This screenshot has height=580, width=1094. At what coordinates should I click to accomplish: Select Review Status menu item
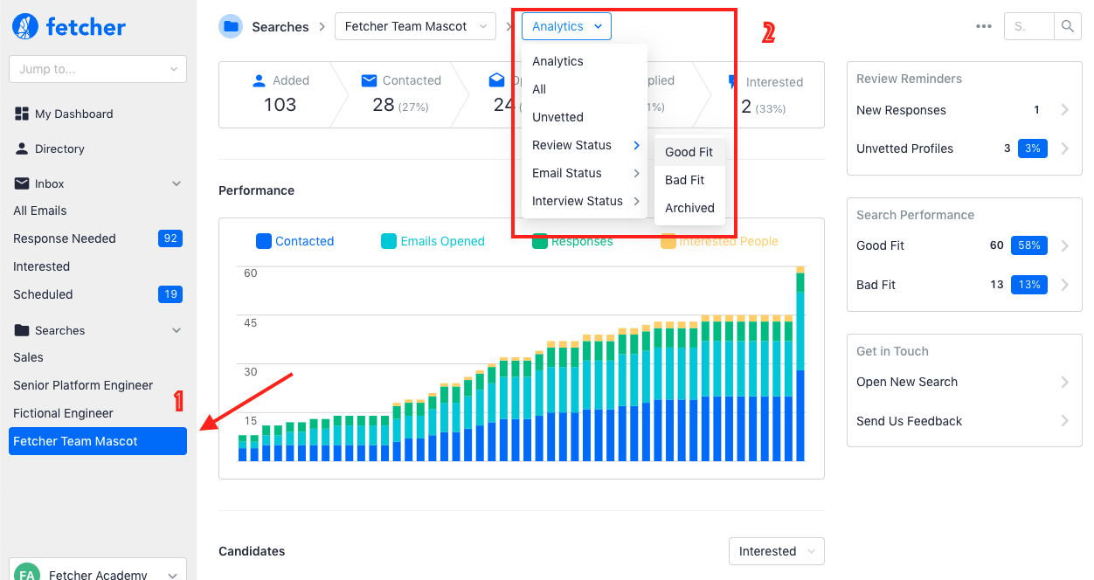585,145
